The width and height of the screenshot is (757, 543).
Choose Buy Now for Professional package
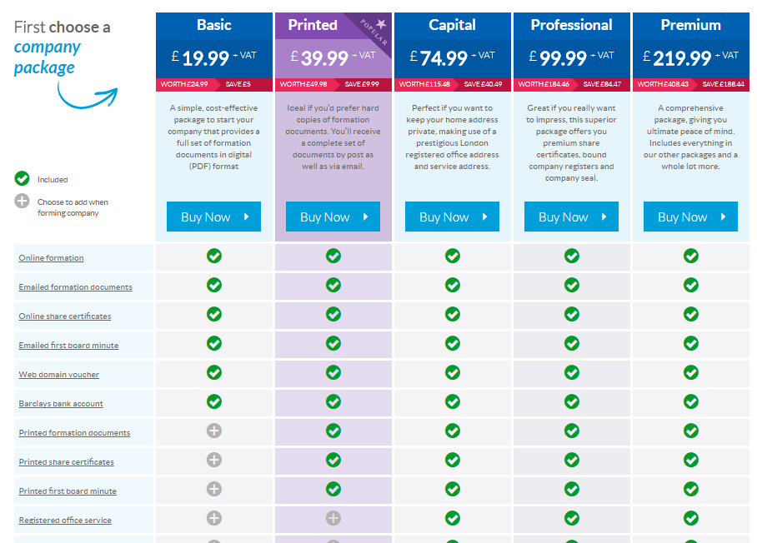pos(571,217)
